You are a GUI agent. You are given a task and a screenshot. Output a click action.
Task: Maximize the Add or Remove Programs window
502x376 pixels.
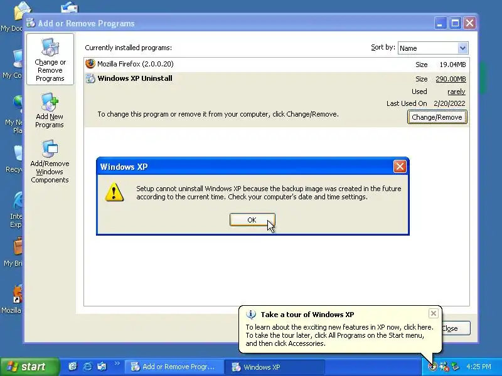[455, 23]
